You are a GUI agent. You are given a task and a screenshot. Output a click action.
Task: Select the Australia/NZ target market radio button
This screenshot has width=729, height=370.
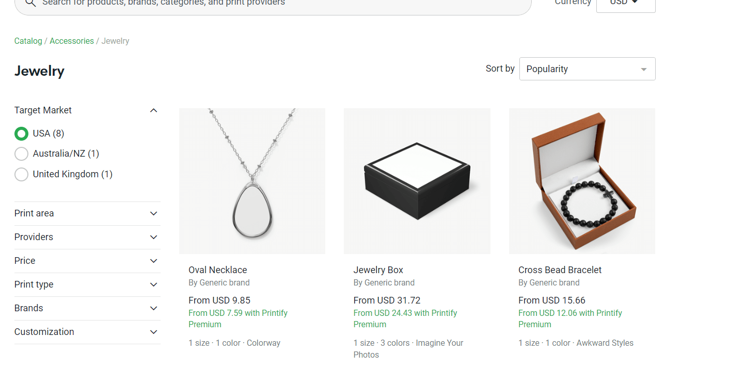[x=21, y=154]
